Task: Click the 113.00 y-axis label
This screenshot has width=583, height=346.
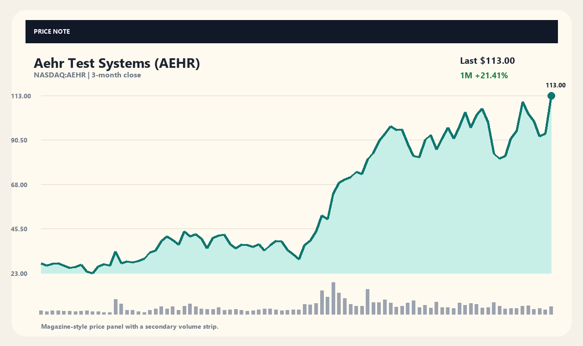Action: click(x=21, y=96)
